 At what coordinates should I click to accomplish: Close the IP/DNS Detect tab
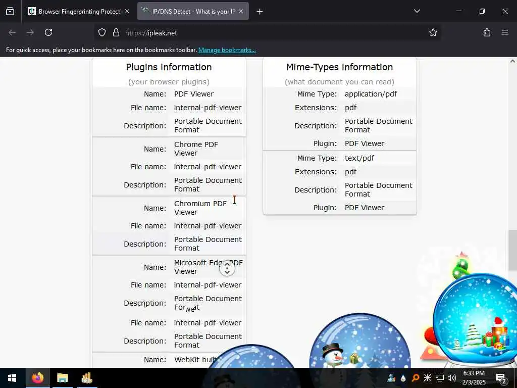click(241, 11)
